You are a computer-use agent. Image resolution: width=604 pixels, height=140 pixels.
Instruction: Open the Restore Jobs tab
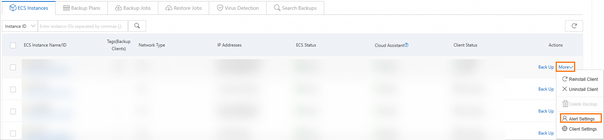(x=184, y=8)
